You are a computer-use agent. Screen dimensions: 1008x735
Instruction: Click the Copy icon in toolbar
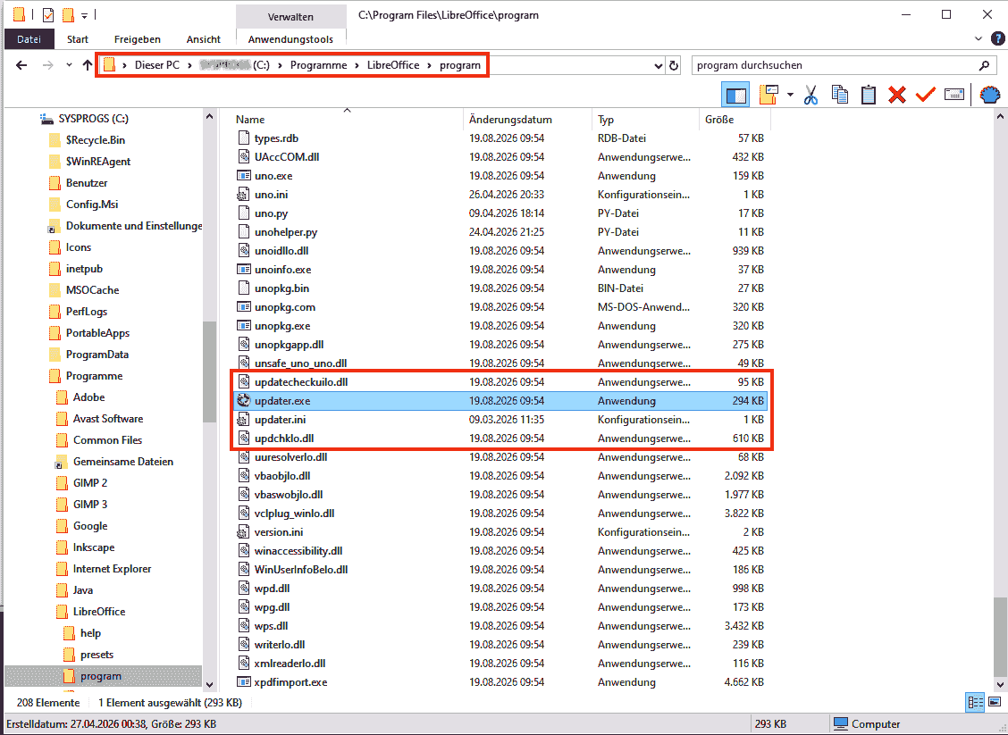(840, 95)
